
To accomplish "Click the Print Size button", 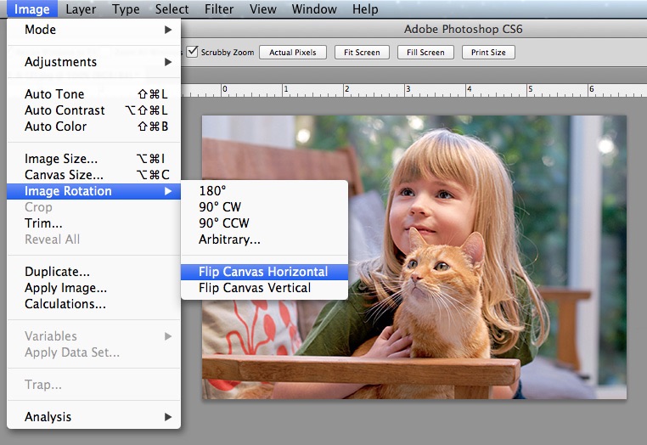I will tap(488, 52).
